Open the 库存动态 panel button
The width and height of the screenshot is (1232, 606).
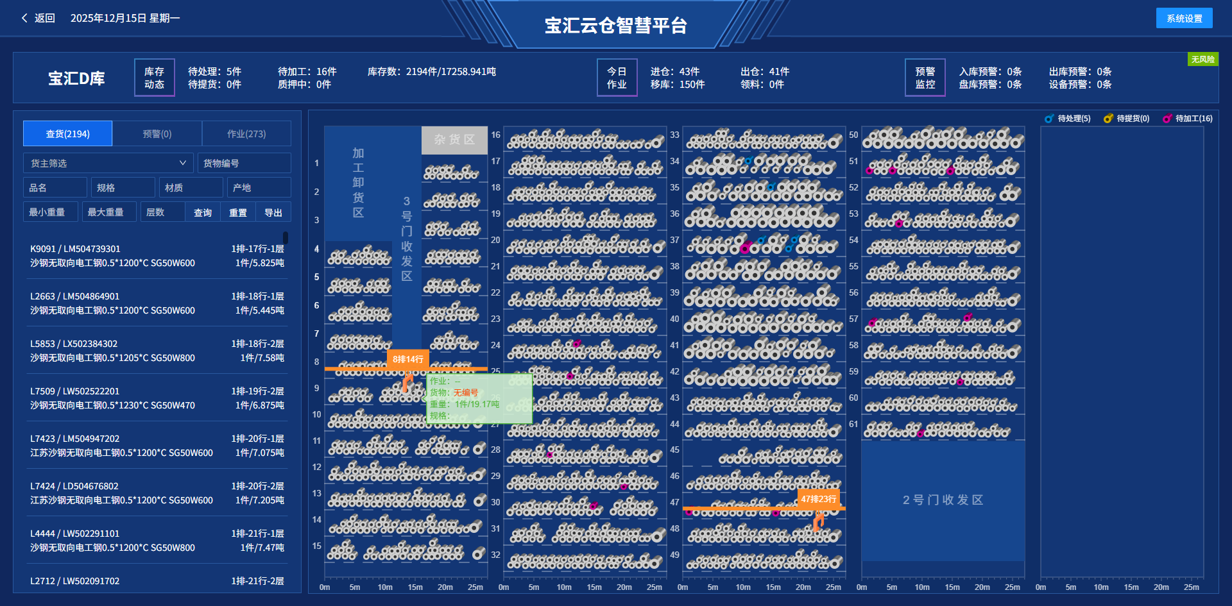[154, 78]
